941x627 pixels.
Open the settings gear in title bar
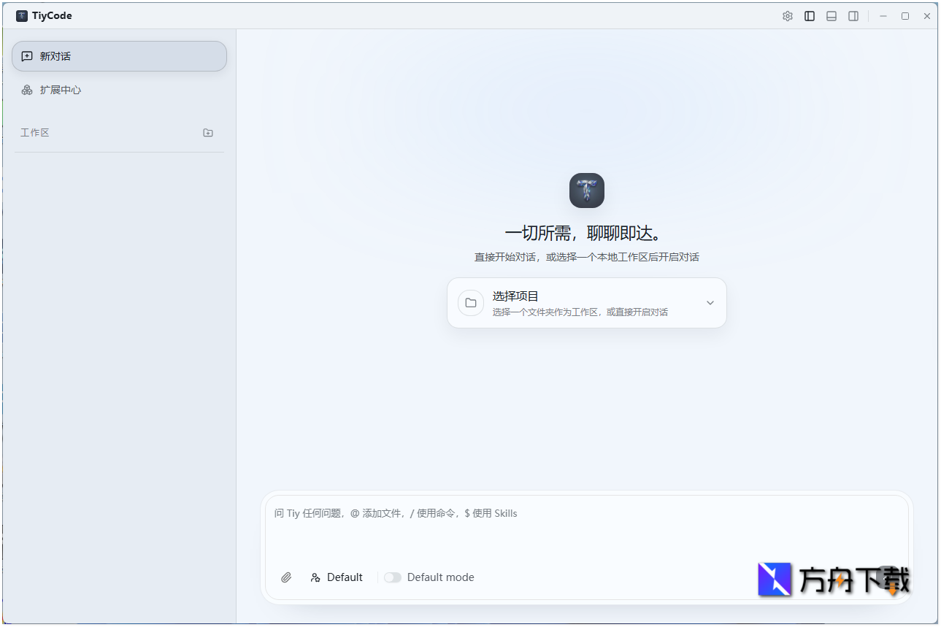coord(788,16)
